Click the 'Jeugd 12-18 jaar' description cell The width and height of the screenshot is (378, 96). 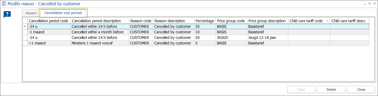pos(268,38)
